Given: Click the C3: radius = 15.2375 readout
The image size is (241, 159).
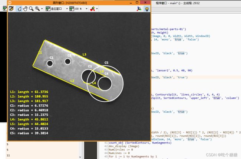Looking at the screenshot, I should 29,115.
